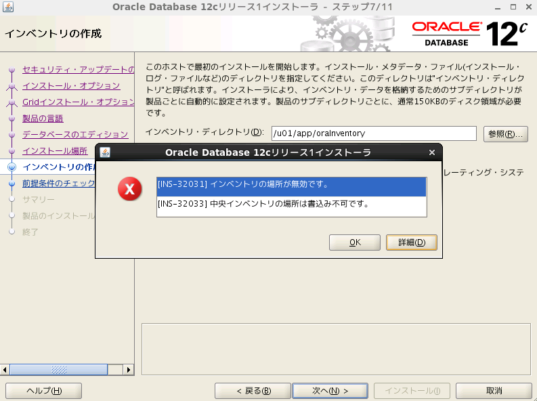537x401 pixels.
Task: Open 詳細(D) details of the error
Action: 411,242
